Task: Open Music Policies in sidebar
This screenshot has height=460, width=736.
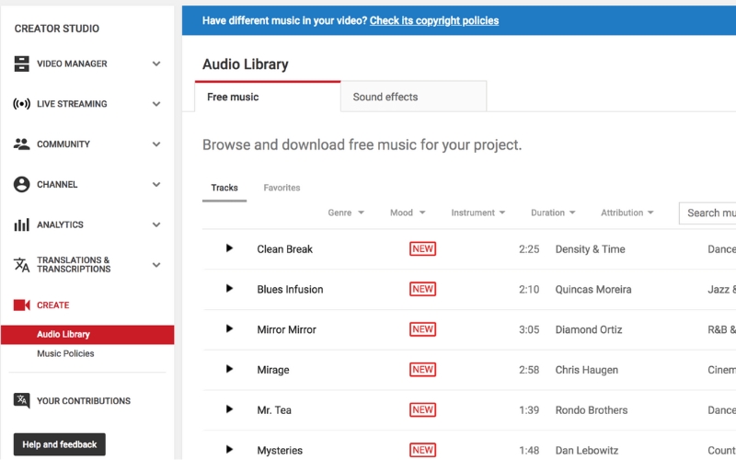Action: [65, 353]
